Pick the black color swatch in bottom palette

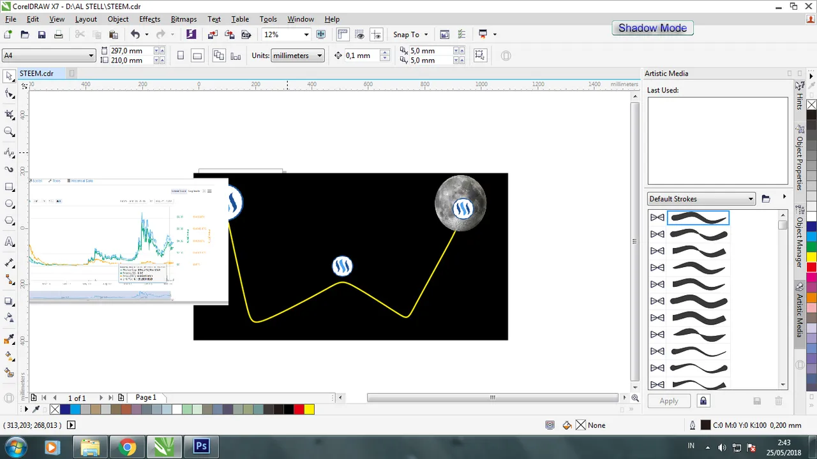click(x=289, y=409)
